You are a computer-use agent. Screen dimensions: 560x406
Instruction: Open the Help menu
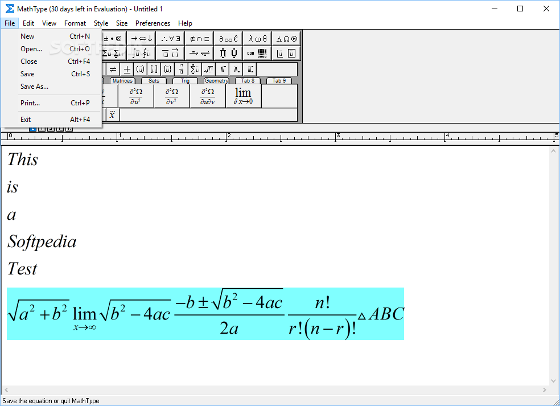(185, 23)
